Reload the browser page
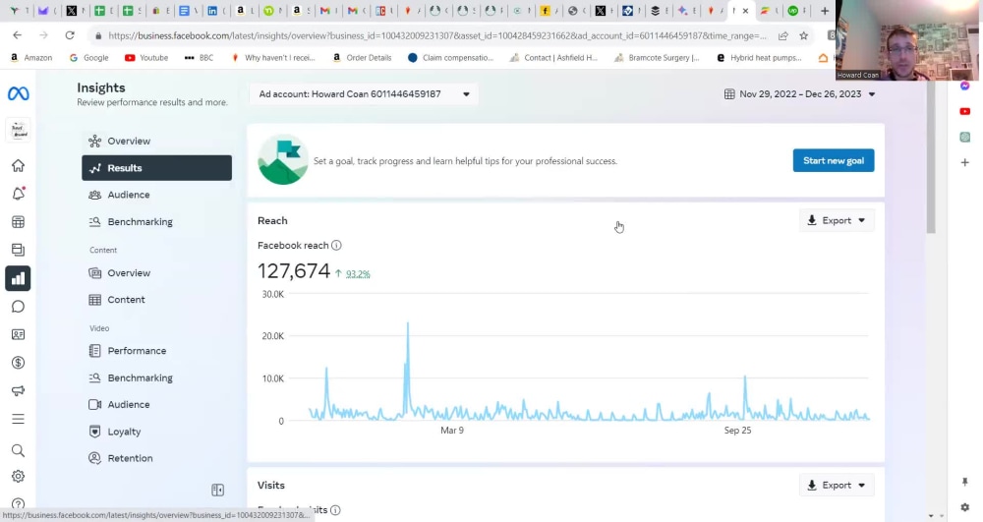The image size is (983, 522). (70, 35)
